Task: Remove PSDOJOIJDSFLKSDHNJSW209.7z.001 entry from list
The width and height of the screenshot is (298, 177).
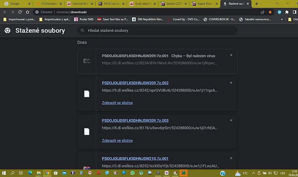Action: point(231,55)
